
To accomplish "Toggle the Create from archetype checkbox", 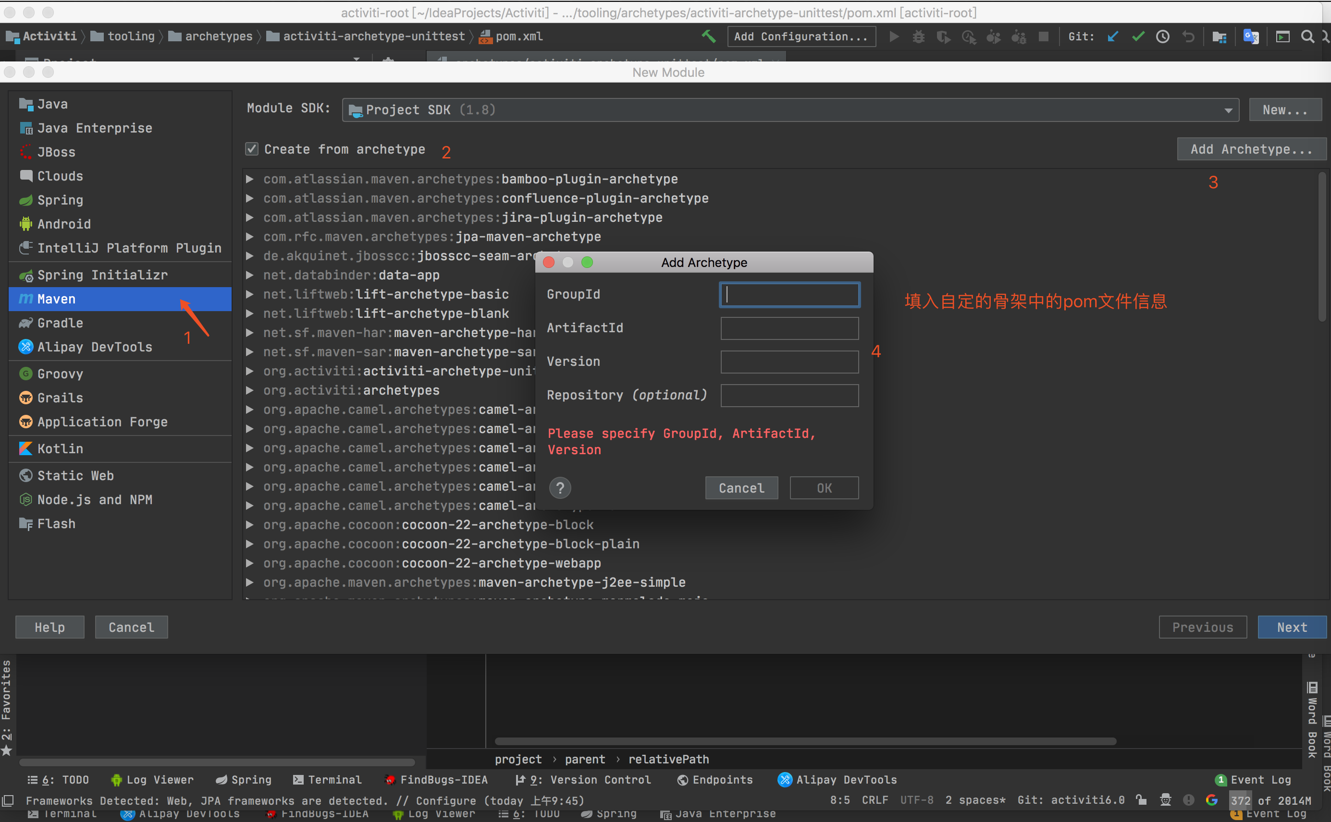I will 251,149.
